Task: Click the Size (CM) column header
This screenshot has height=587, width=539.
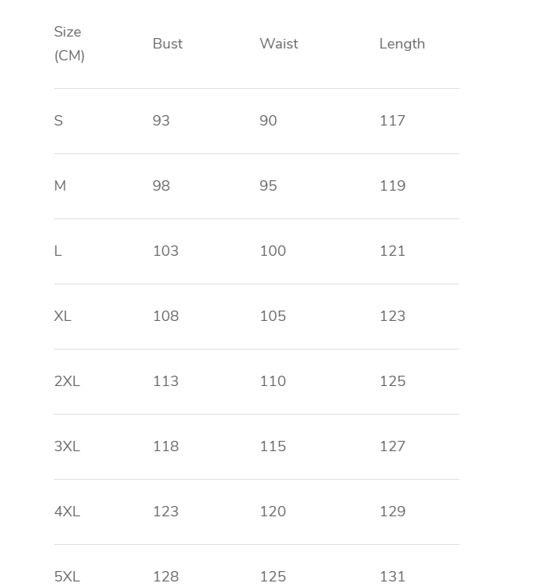Action: (68, 44)
